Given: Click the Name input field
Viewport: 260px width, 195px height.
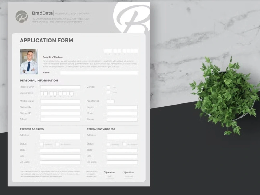Looking at the screenshot, I should [98, 73].
